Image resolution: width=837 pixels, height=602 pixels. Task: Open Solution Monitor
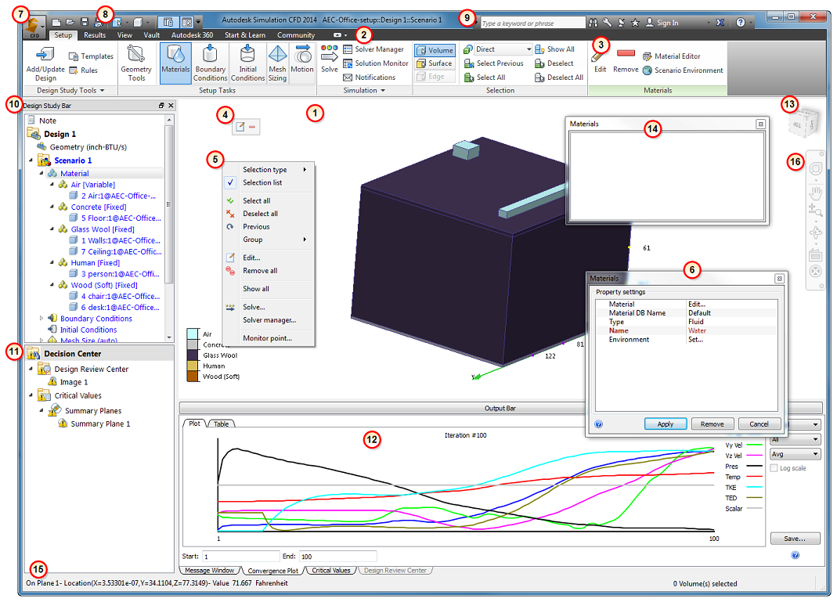point(375,63)
